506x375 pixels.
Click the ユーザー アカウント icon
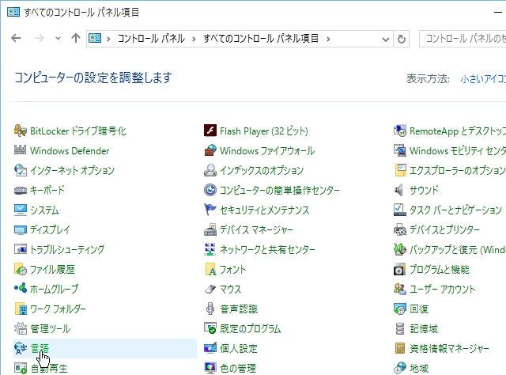tap(399, 289)
